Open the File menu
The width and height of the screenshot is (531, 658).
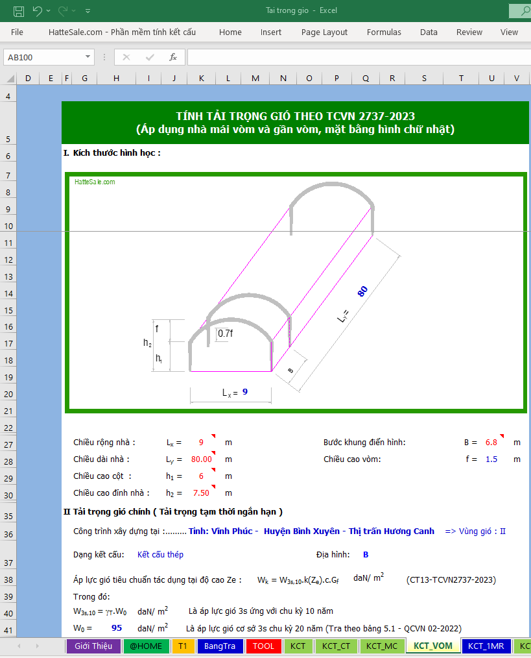18,32
